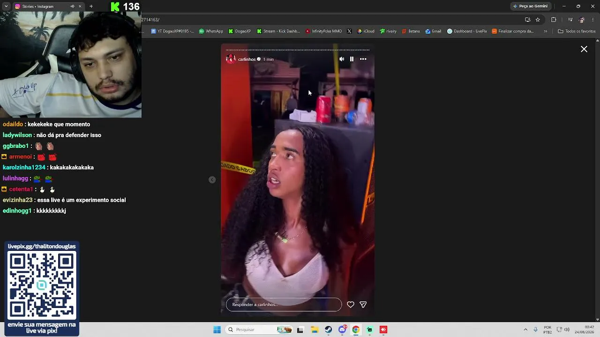
Task: Open the green streaming app on the taskbar
Action: click(x=370, y=330)
